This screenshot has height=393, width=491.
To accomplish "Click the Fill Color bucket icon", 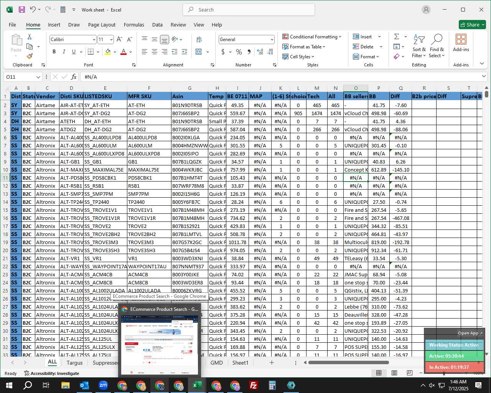I will 108,51.
